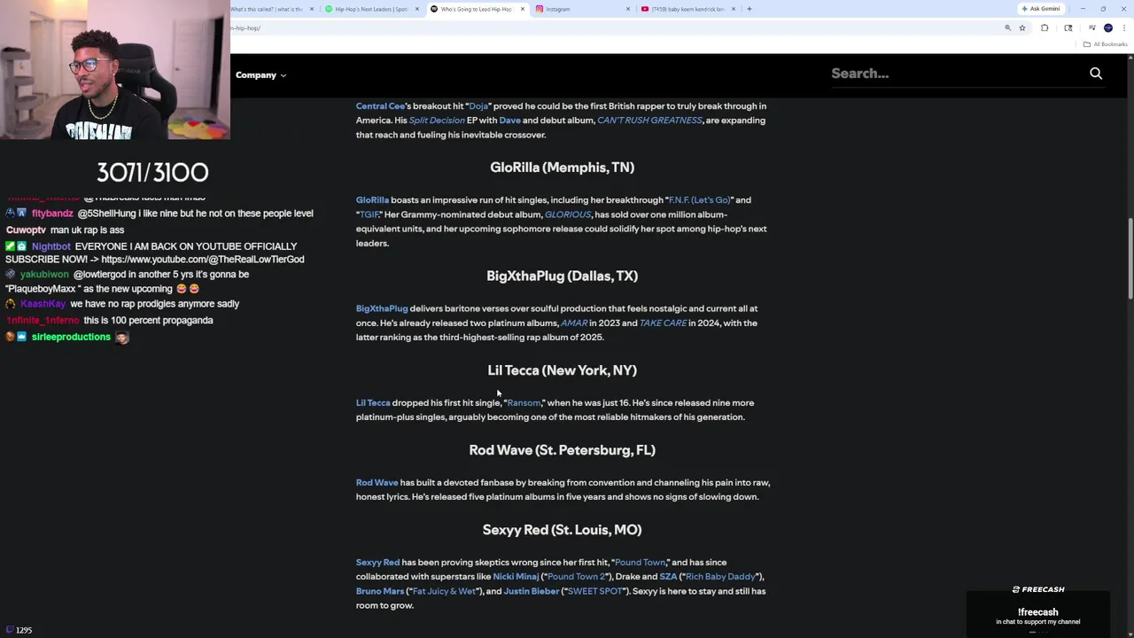
Task: Close the Hip-Hop's Next Leaders Spotify tab
Action: pos(416,9)
